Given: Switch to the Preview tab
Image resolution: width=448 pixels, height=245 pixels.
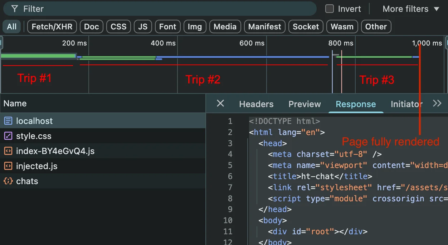Looking at the screenshot, I should pos(305,104).
